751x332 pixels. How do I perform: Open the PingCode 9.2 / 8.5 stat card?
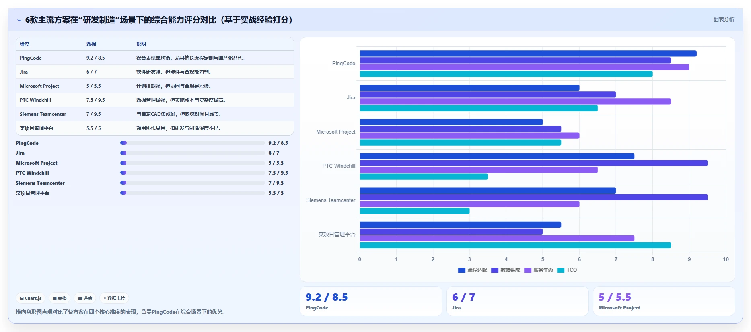click(371, 301)
